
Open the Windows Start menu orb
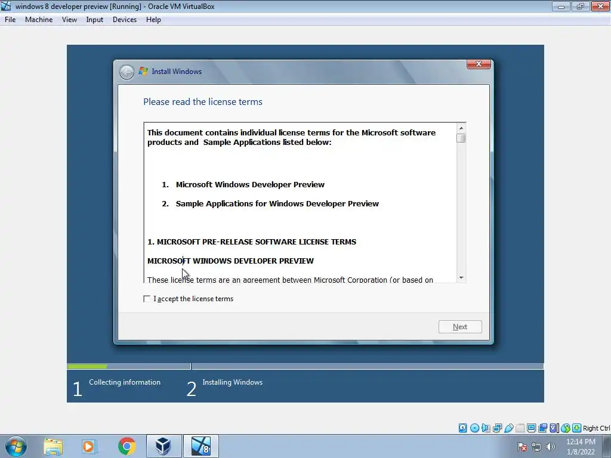tap(16, 446)
